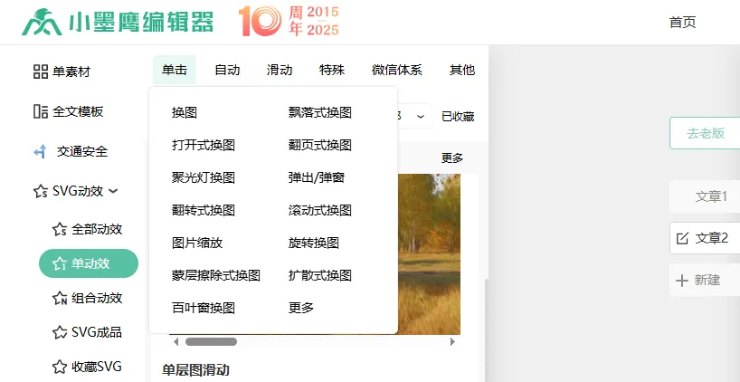Screen dimensions: 740x382
Task: Switch to the 其他 tab
Action: 462,70
